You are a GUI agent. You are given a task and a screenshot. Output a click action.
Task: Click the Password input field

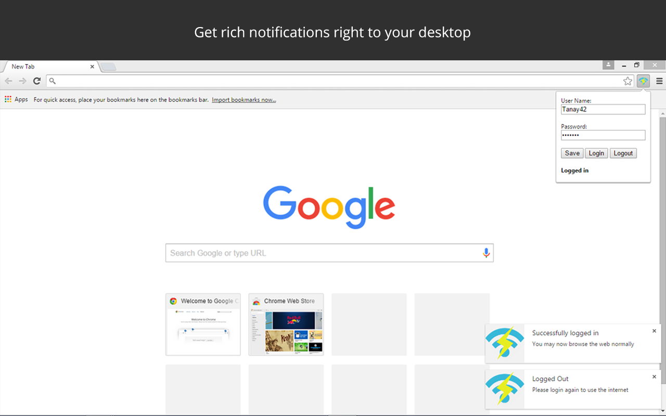603,135
